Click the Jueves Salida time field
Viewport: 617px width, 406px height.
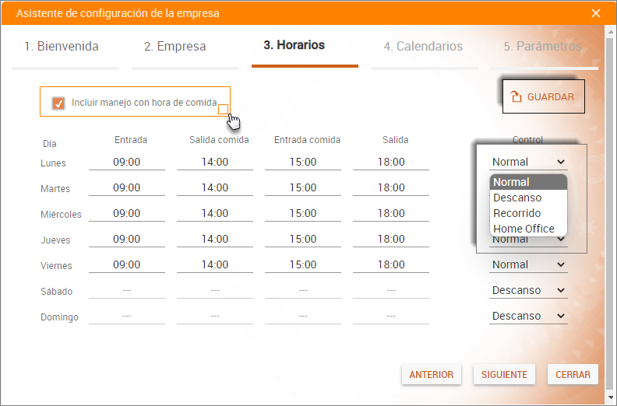click(x=391, y=239)
